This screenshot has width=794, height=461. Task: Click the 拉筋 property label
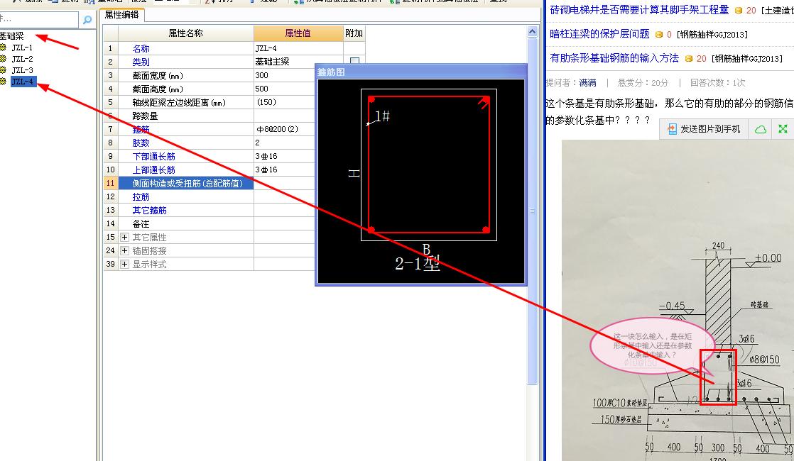click(x=141, y=196)
